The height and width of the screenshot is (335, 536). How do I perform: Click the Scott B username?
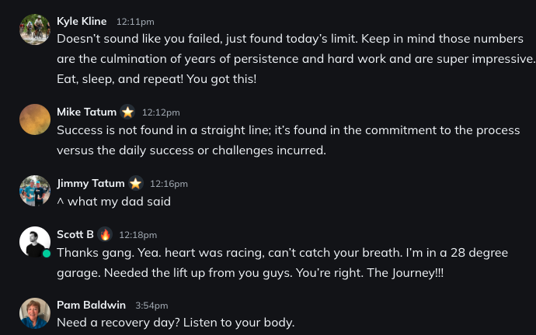(75, 234)
